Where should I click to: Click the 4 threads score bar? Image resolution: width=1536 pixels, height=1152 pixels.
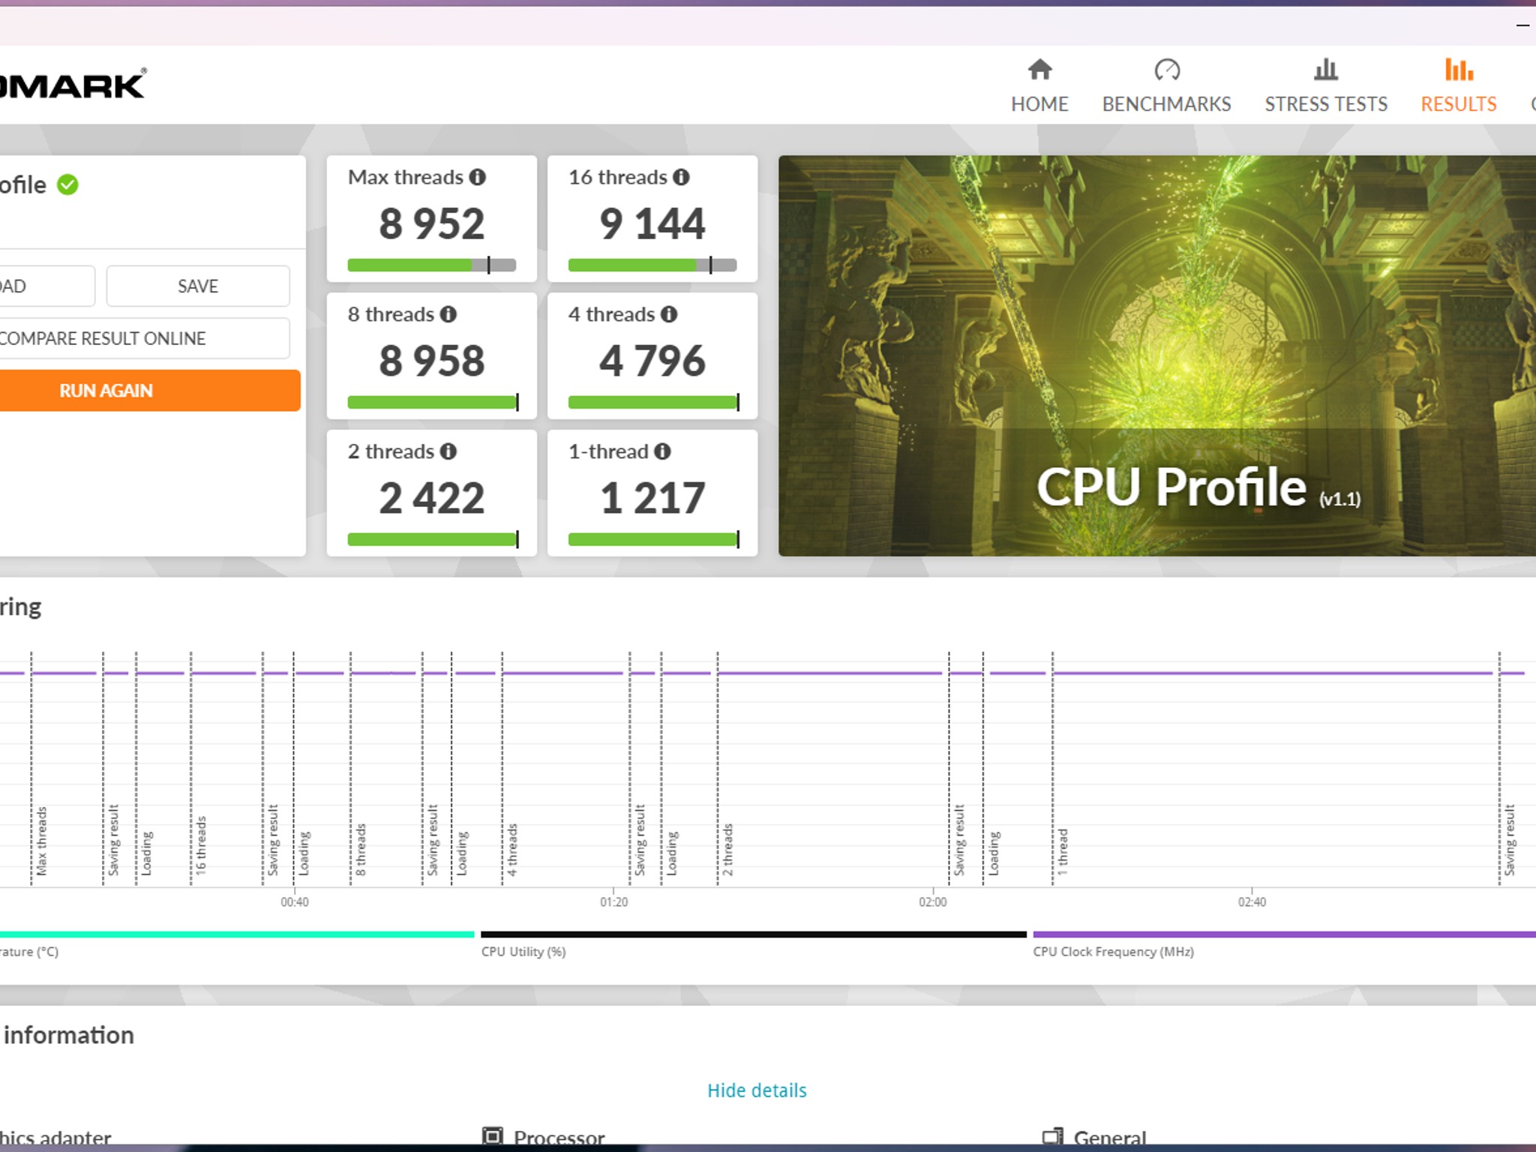pos(653,402)
